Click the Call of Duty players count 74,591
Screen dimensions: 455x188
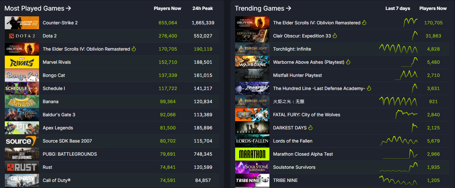168,180
